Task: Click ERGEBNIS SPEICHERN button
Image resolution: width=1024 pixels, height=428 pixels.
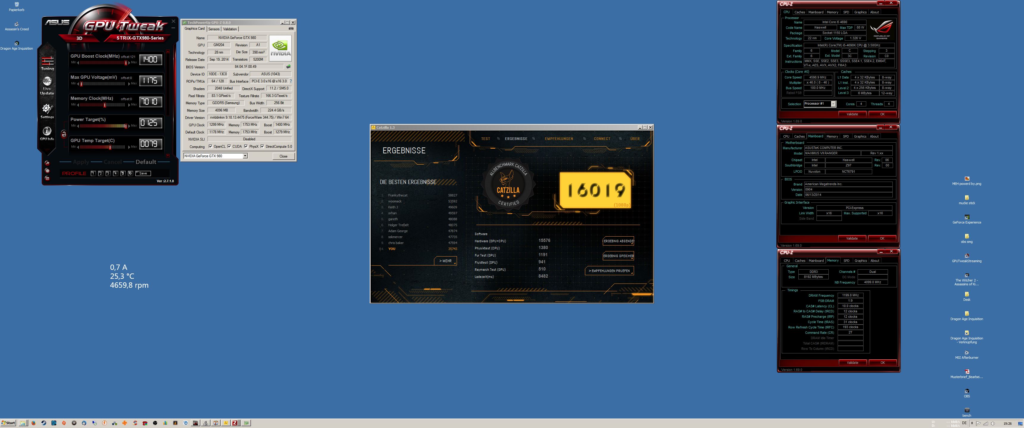Action: (619, 256)
